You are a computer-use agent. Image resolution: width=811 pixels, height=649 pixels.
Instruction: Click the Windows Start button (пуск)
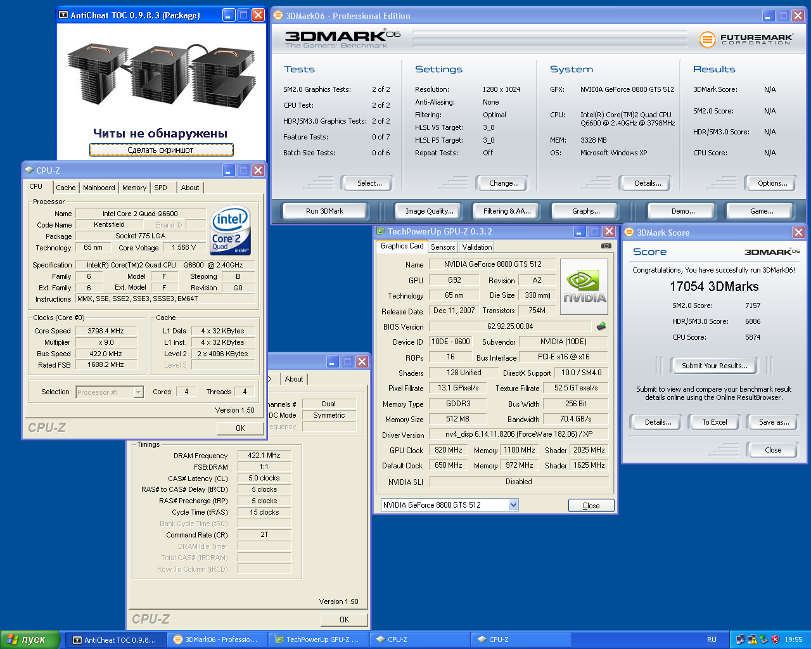coord(30,639)
